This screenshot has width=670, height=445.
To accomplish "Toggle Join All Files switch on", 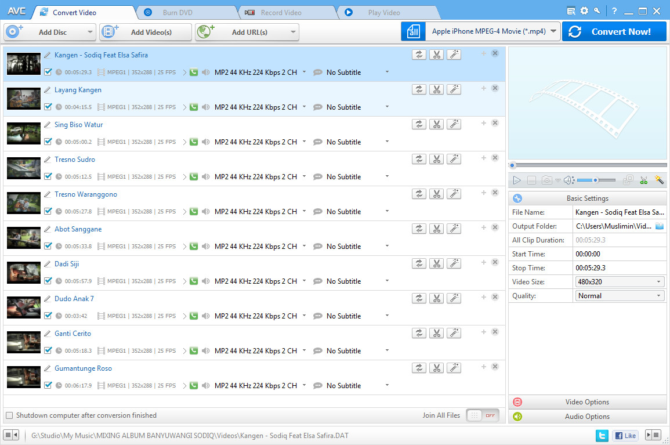I will point(483,415).
